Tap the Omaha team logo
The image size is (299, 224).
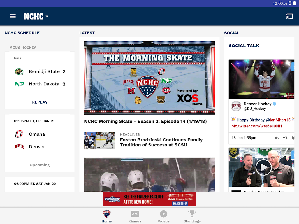point(19,134)
